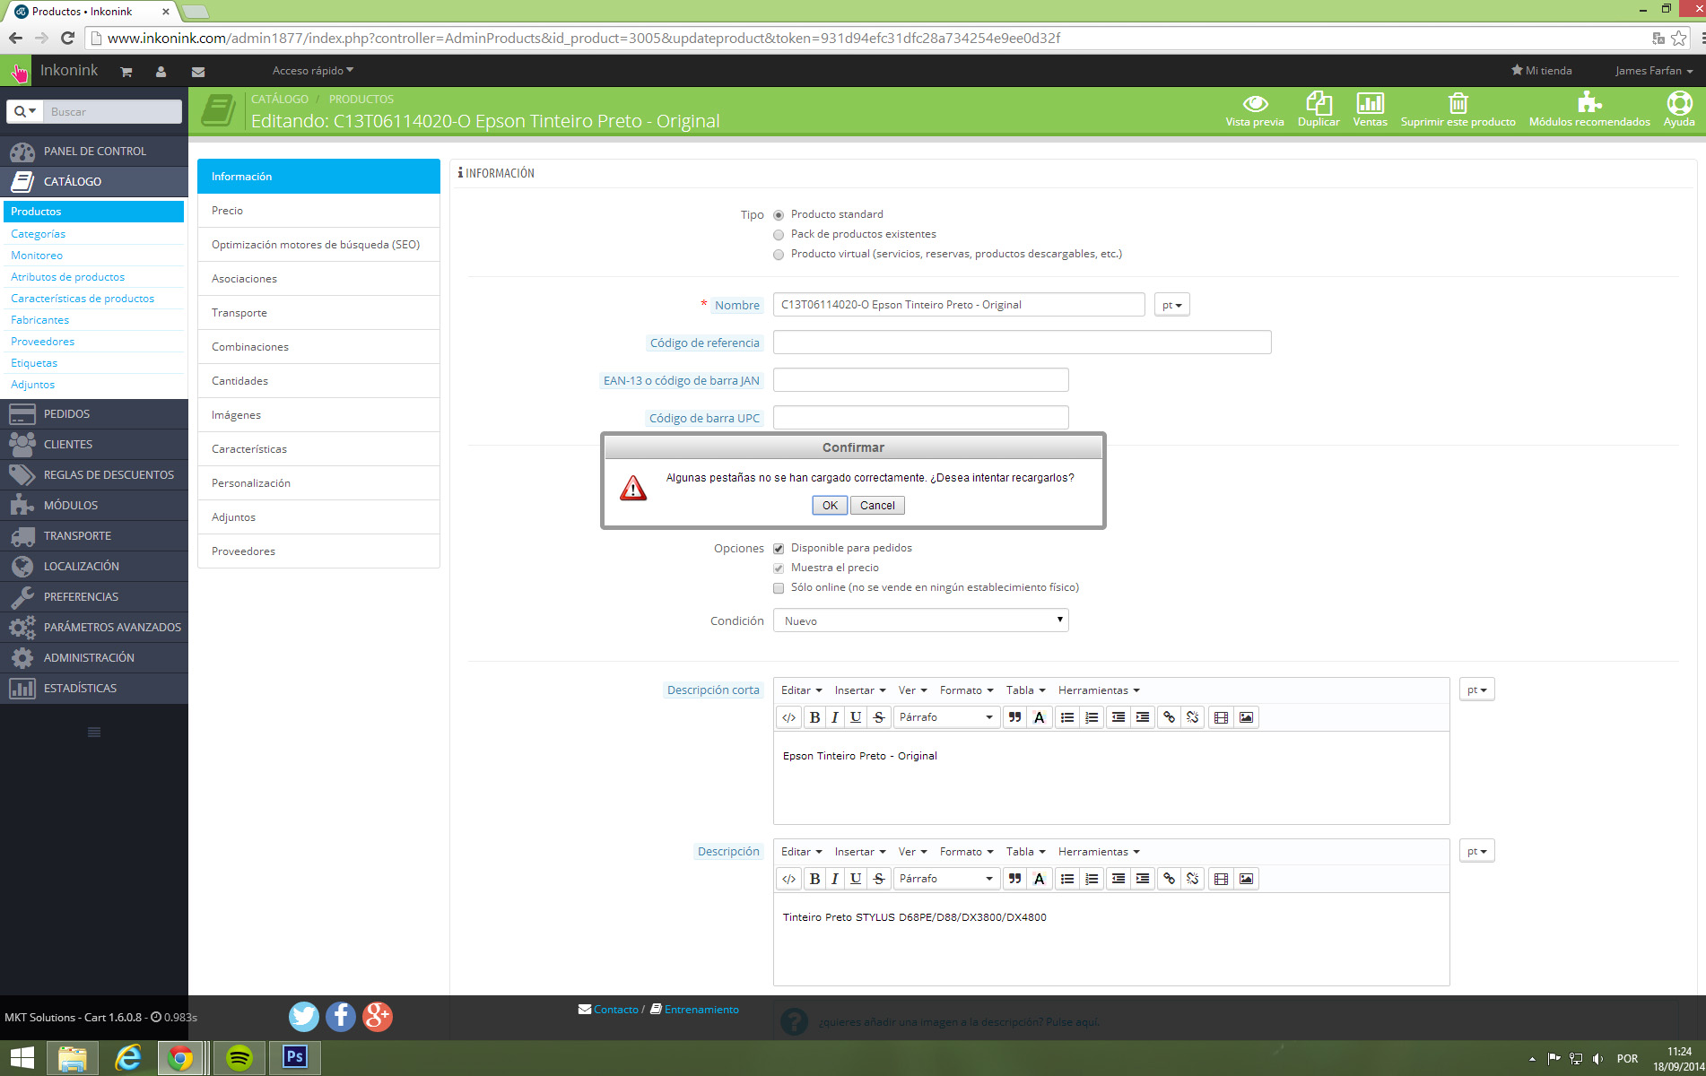Open Editar menu in Descripción corta editor
Image resolution: width=1706 pixels, height=1076 pixels.
point(801,690)
